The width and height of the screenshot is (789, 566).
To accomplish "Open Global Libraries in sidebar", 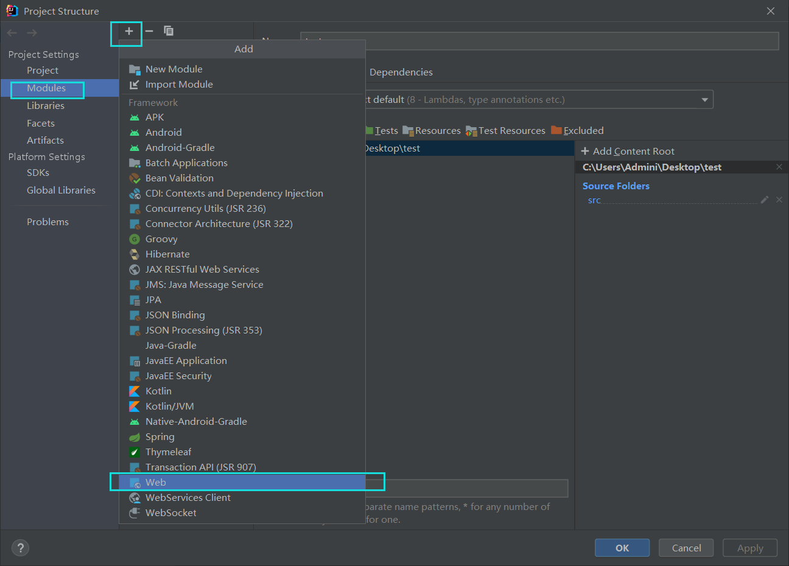I will click(61, 190).
